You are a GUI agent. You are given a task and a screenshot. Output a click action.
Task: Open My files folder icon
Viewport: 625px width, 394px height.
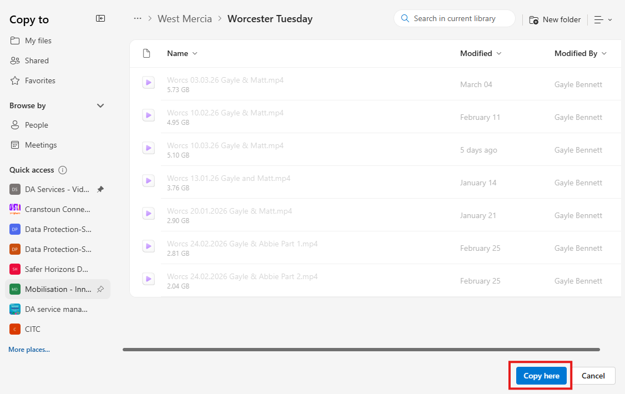coord(15,41)
